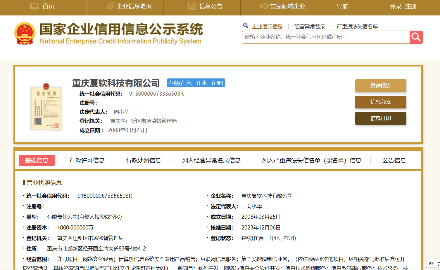Click the national emblem logo
The image size is (440, 270).
[x=25, y=34]
